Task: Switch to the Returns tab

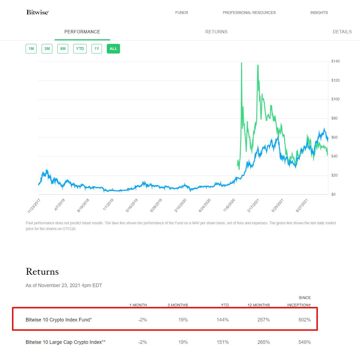Action: (x=216, y=32)
